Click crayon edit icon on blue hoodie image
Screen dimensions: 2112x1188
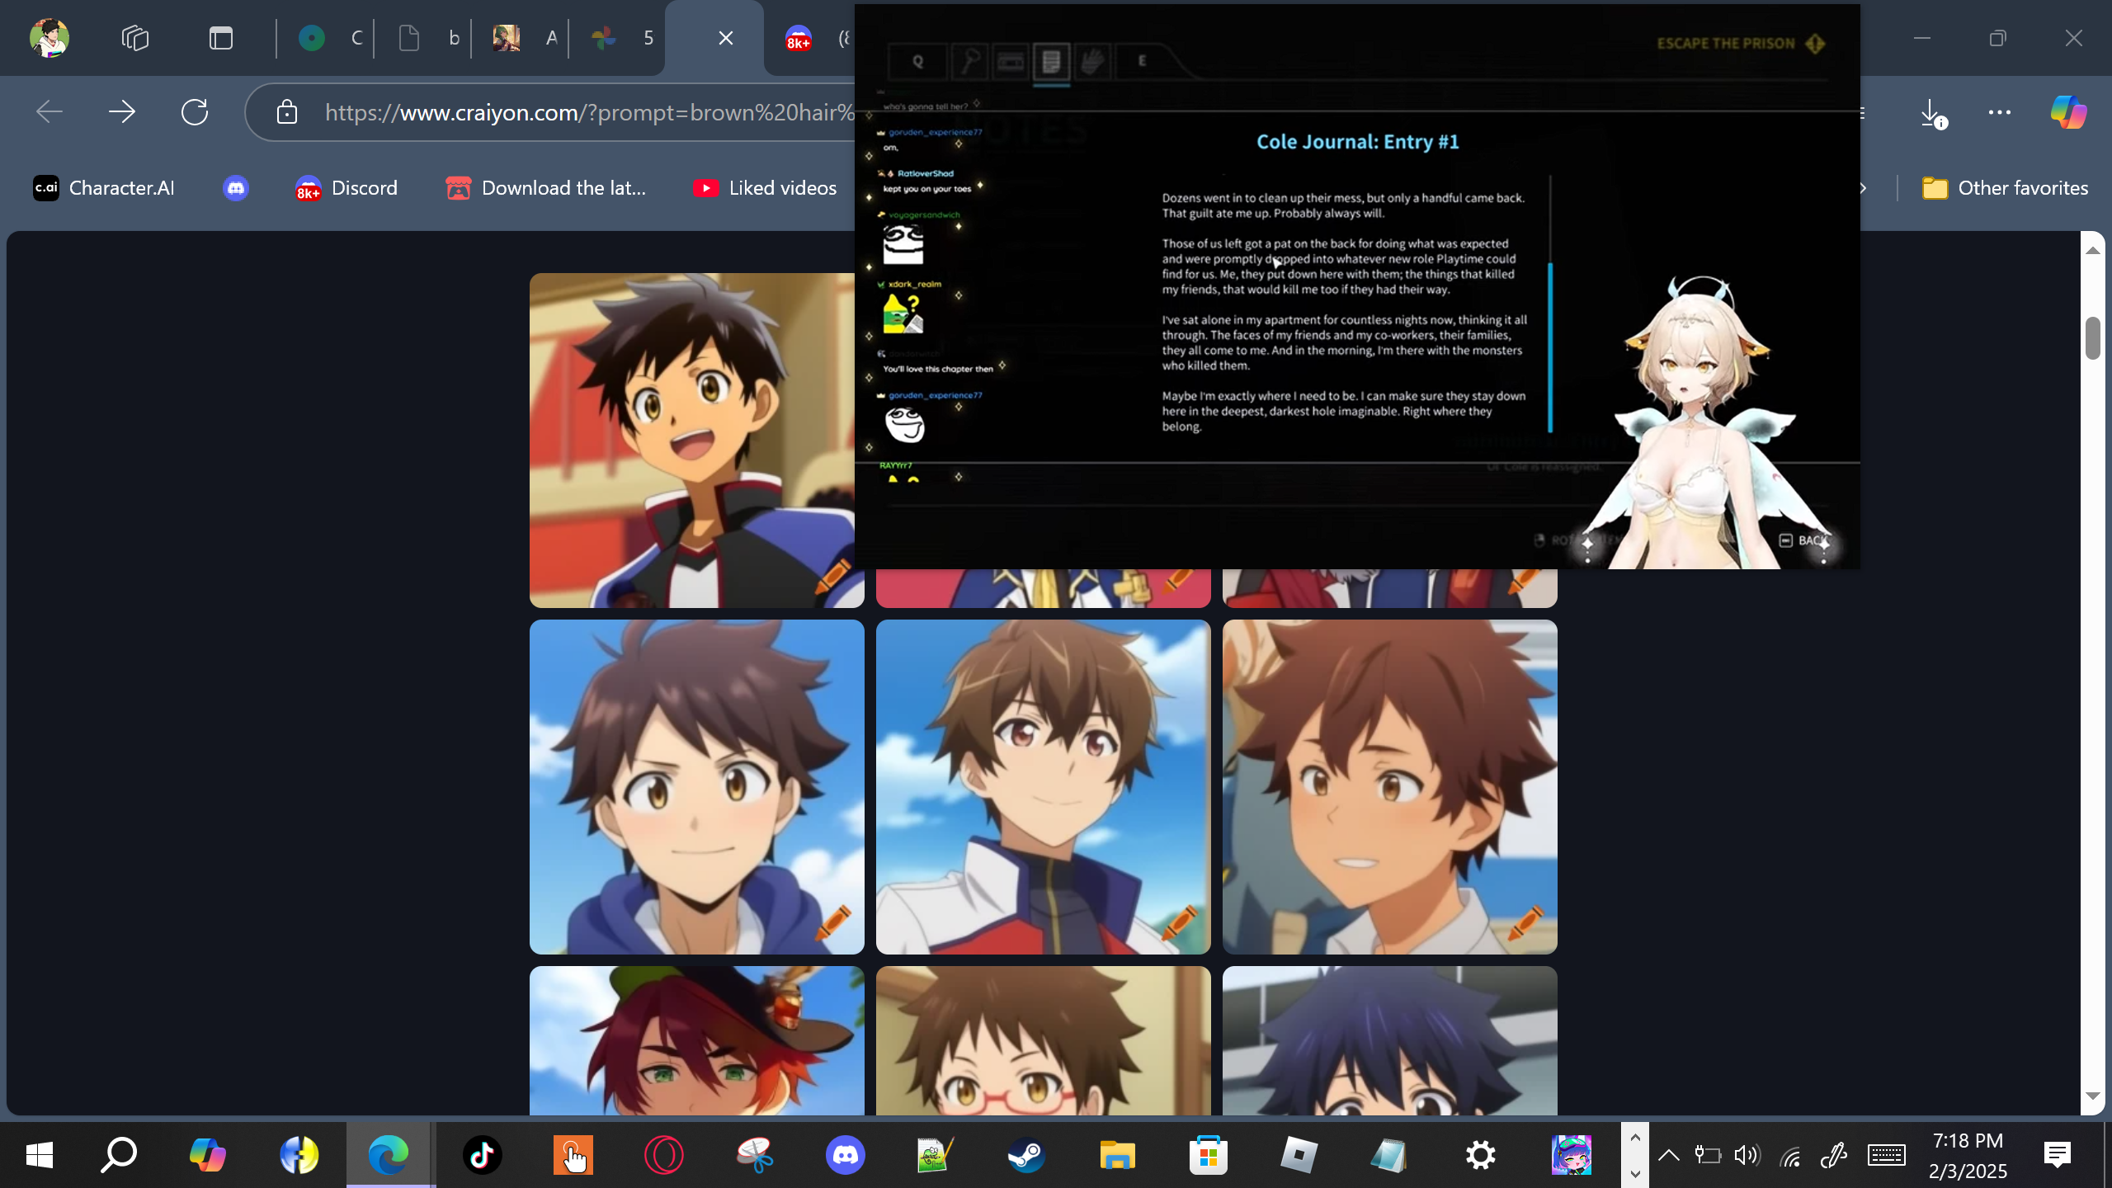[x=833, y=922]
